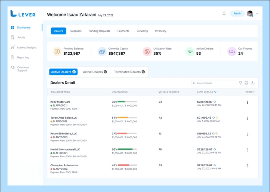This screenshot has height=192, width=270.
Task: Click the download icon in Dealers Detail
Action: click(252, 83)
